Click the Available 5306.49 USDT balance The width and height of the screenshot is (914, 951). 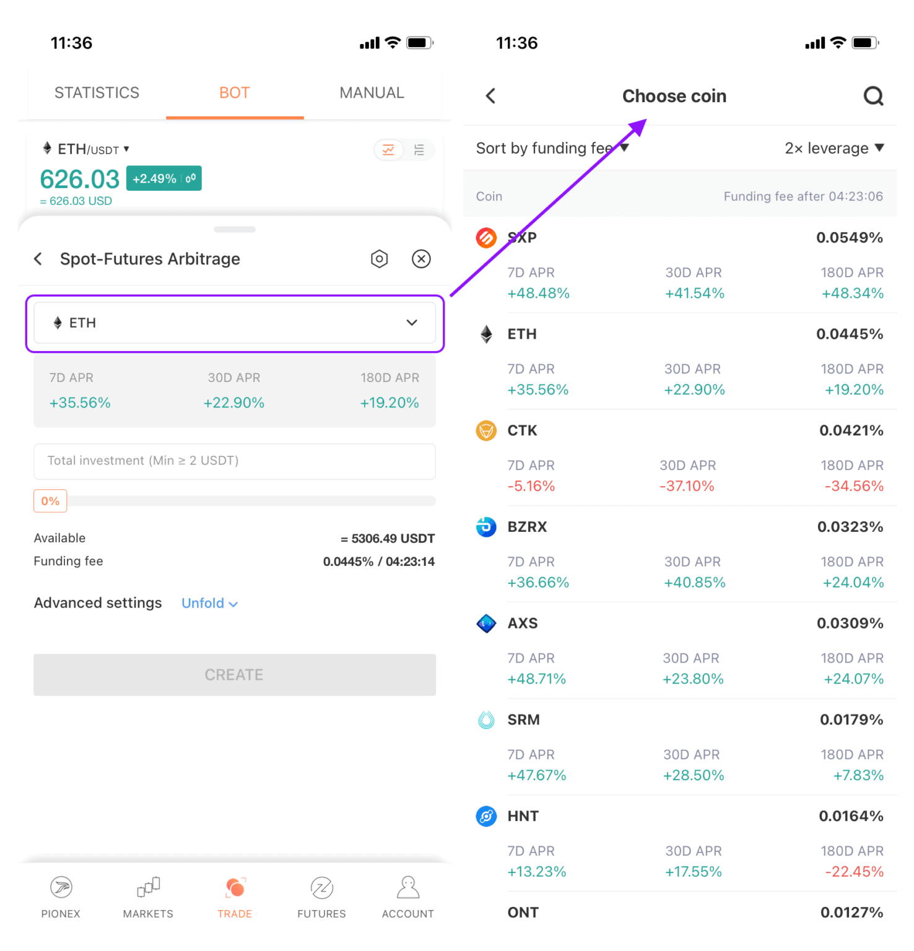pyautogui.click(x=388, y=539)
